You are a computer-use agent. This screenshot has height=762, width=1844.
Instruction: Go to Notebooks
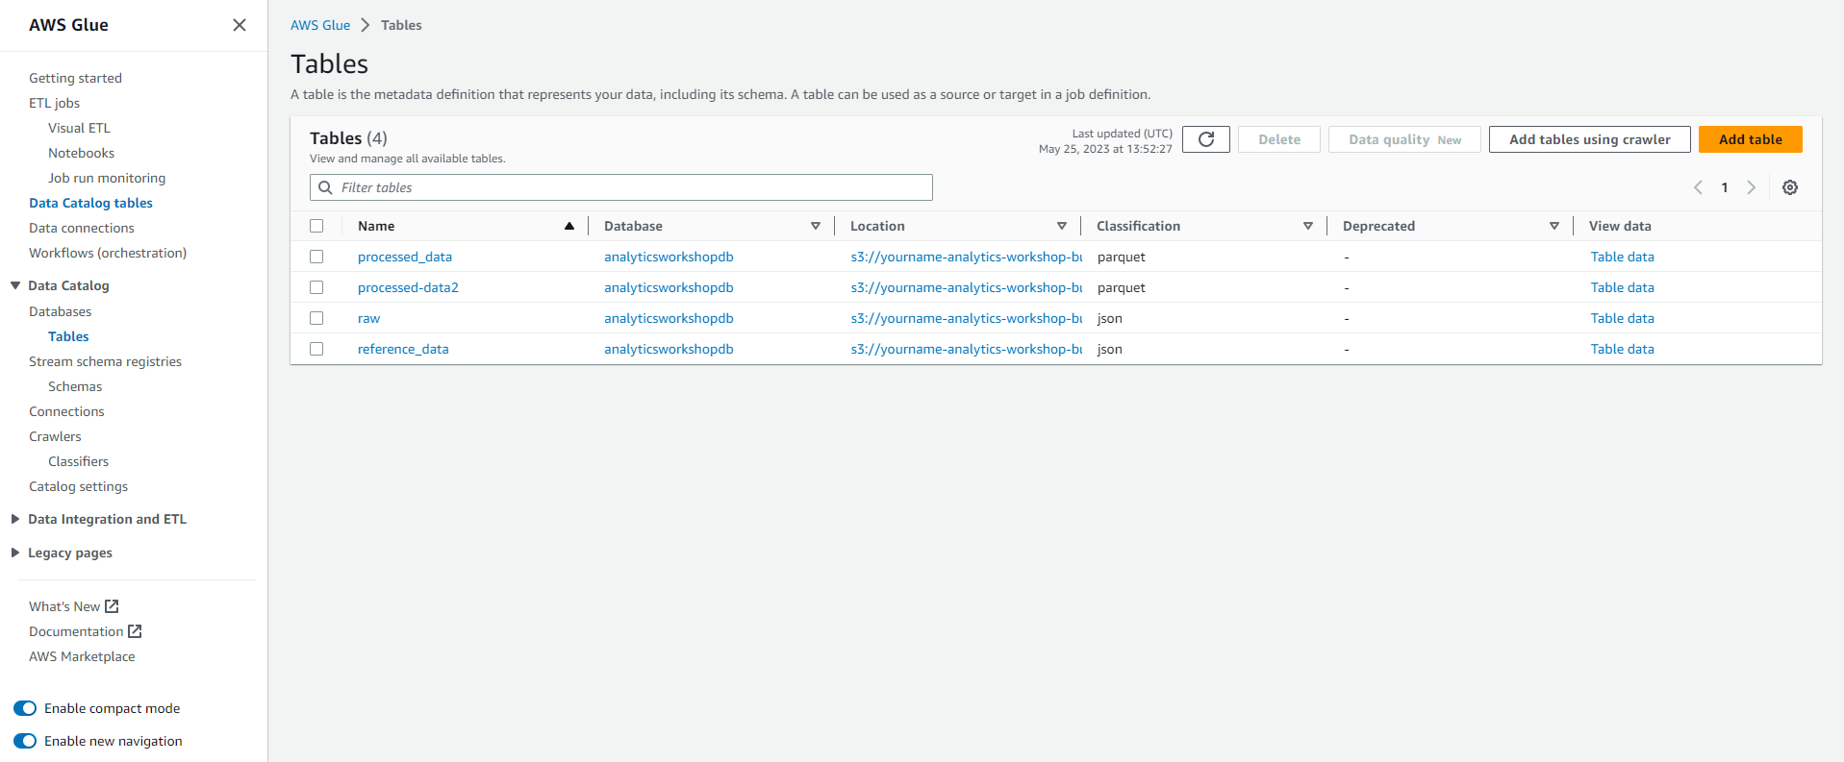tap(81, 153)
